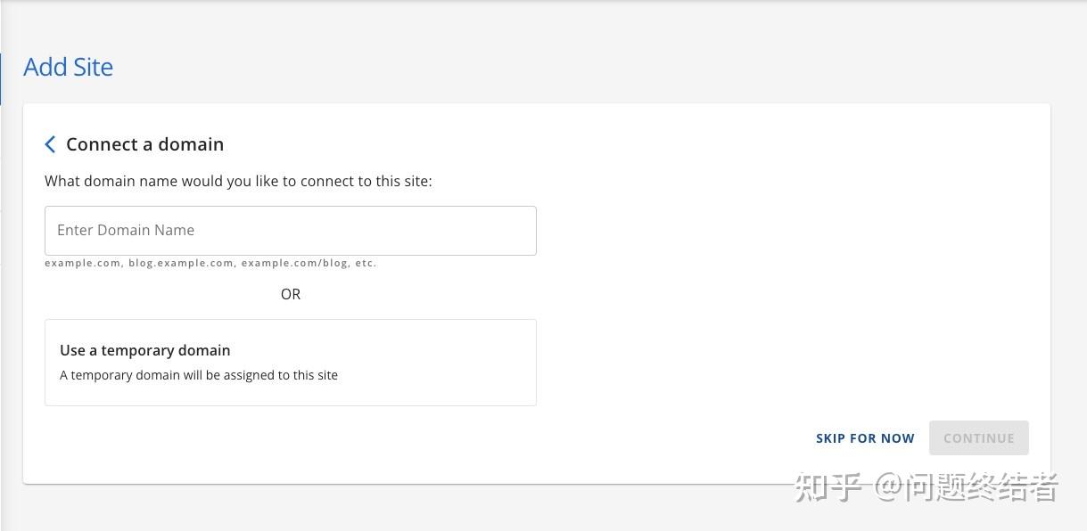Viewport: 1087px width, 531px height.
Task: Click 'example.com,' at the start of the hint
Action: (x=83, y=264)
